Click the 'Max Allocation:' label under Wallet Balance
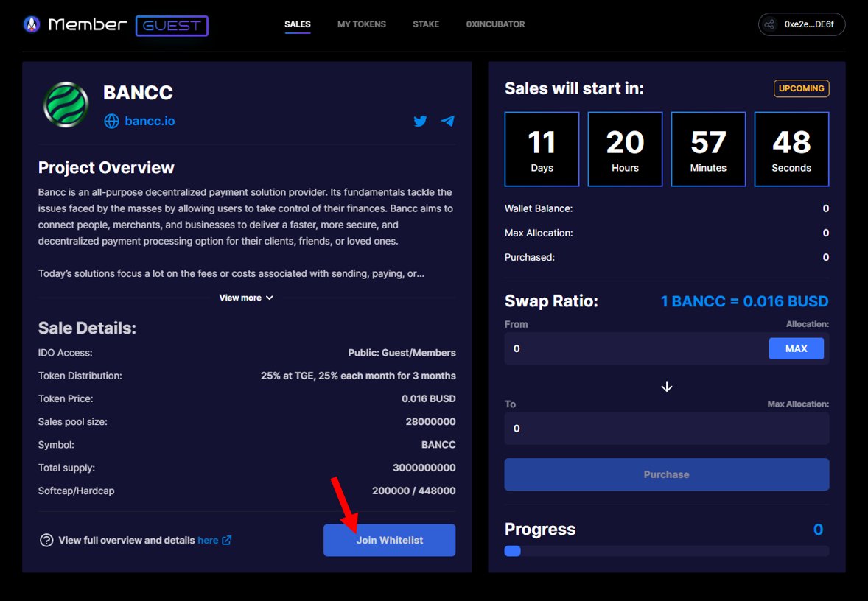 tap(539, 233)
